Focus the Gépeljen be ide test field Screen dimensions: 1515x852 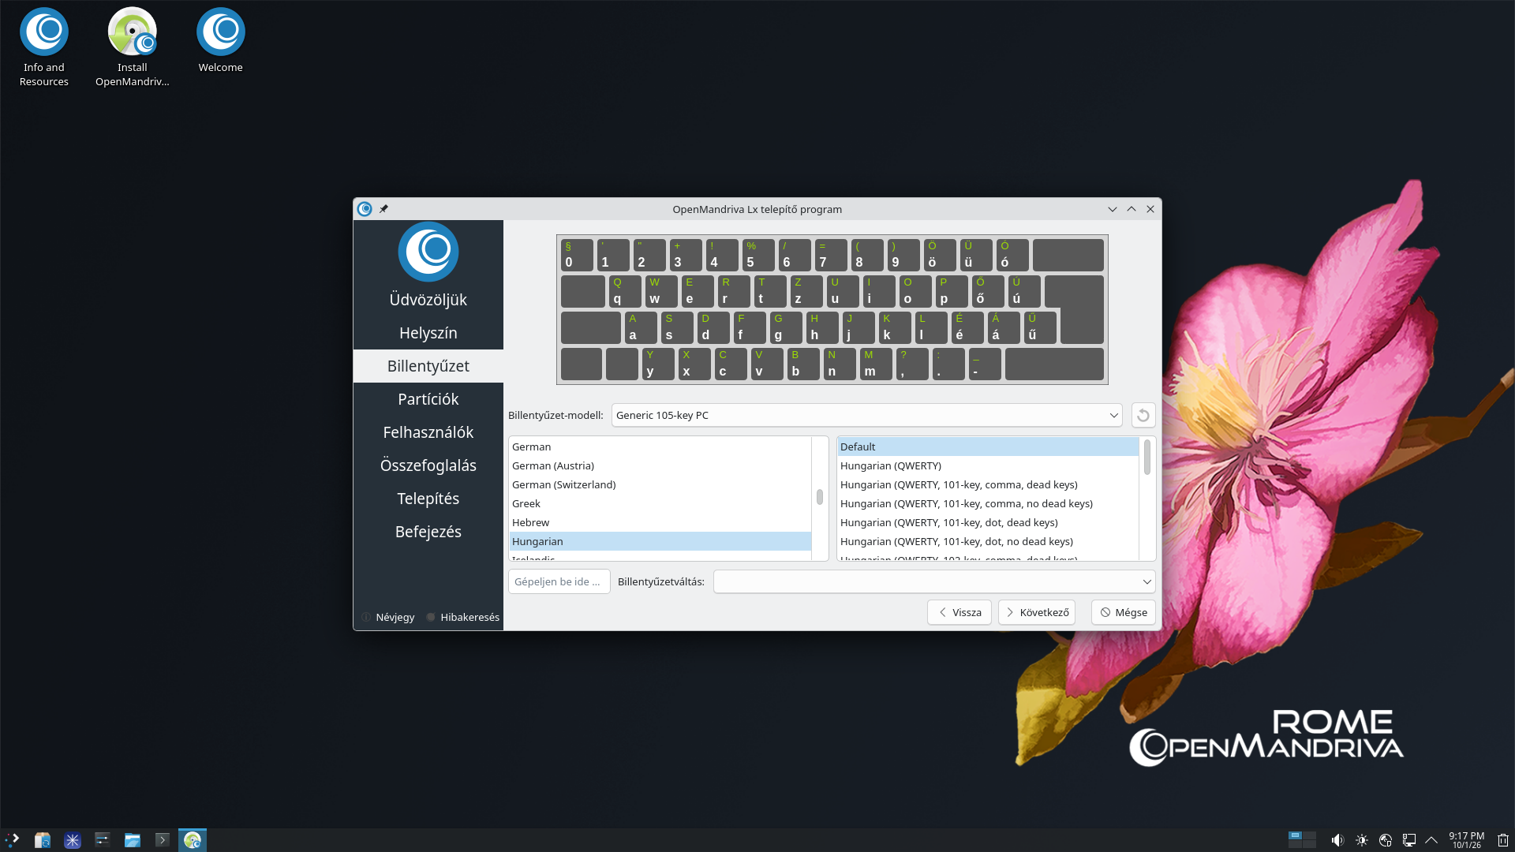coord(559,581)
